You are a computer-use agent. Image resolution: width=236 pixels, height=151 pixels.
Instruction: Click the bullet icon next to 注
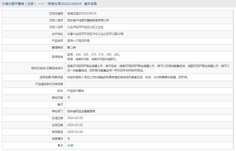(59, 145)
